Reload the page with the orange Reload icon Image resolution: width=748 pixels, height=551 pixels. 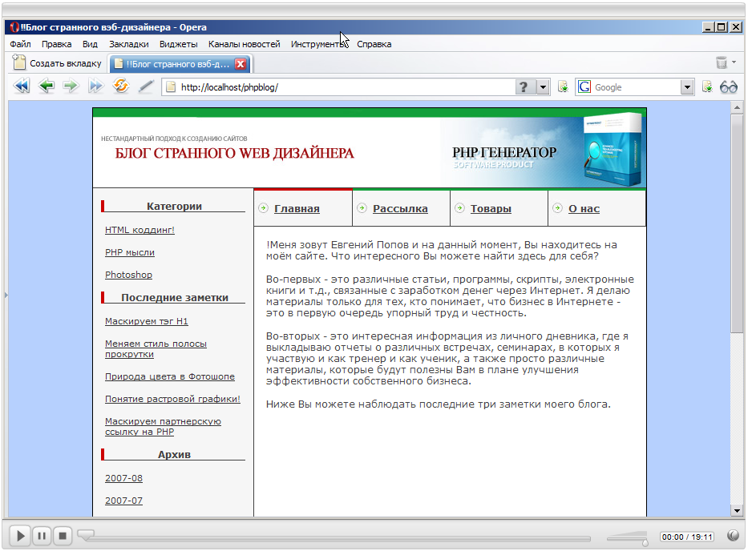pyautogui.click(x=121, y=86)
